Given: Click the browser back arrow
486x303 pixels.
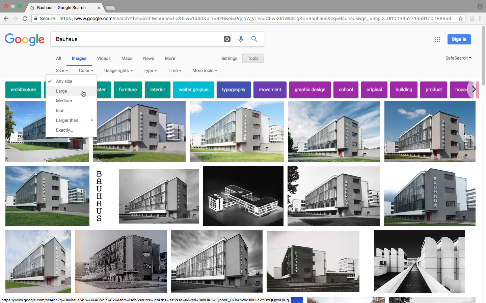Looking at the screenshot, I should [6, 19].
